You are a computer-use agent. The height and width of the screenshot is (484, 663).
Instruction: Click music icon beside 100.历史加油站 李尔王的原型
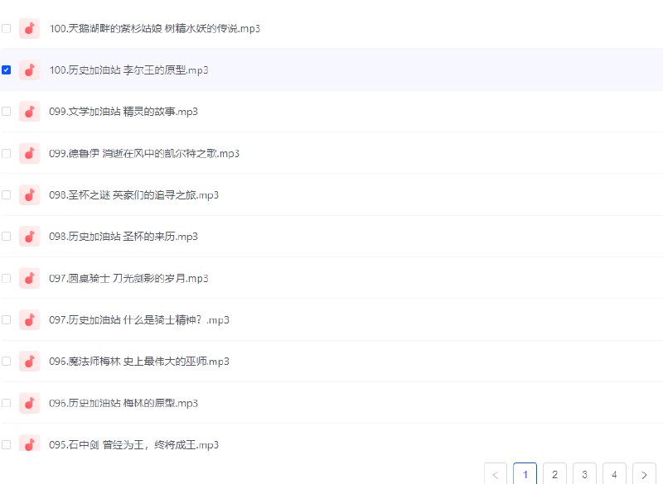pyautogui.click(x=29, y=70)
